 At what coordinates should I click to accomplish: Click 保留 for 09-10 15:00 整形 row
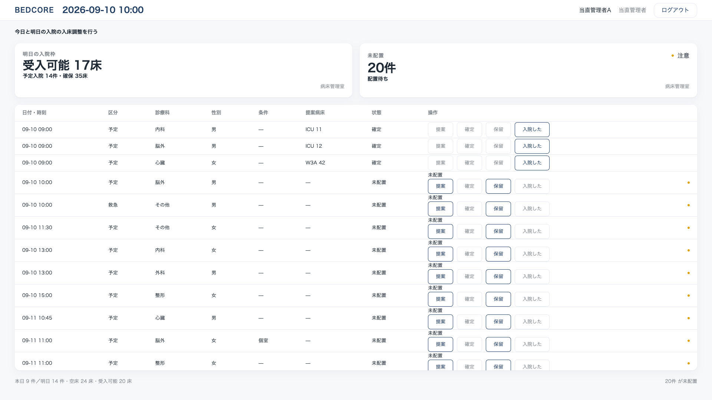pos(498,299)
